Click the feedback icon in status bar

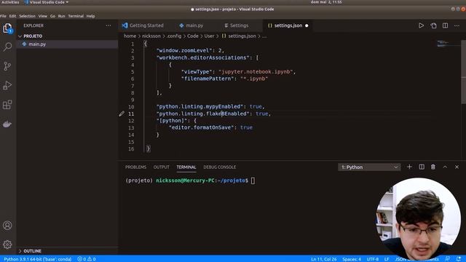[447, 259]
